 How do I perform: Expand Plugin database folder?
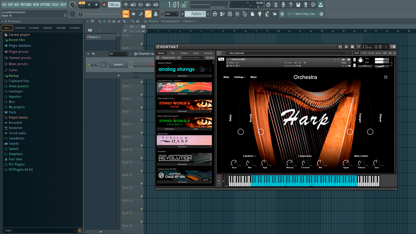(20, 46)
